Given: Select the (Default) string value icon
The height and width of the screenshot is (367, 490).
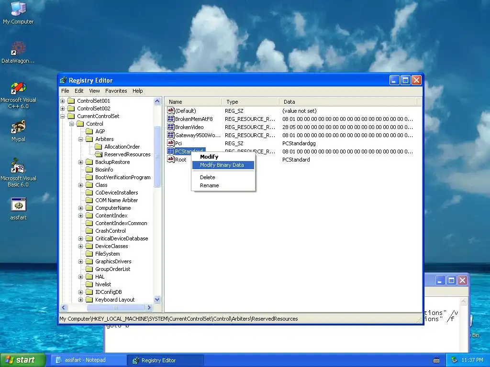Looking at the screenshot, I should [x=171, y=110].
